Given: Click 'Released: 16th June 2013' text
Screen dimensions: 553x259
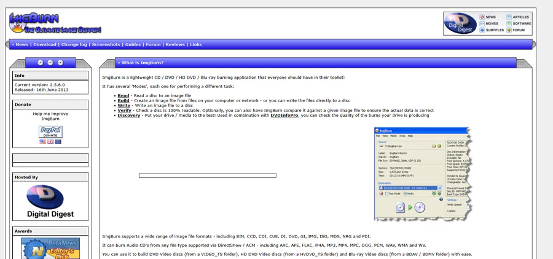Looking at the screenshot, I should click(x=42, y=90).
